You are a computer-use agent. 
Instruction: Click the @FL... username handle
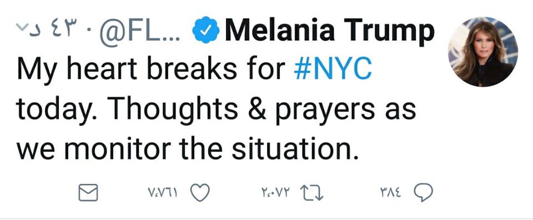[141, 31]
